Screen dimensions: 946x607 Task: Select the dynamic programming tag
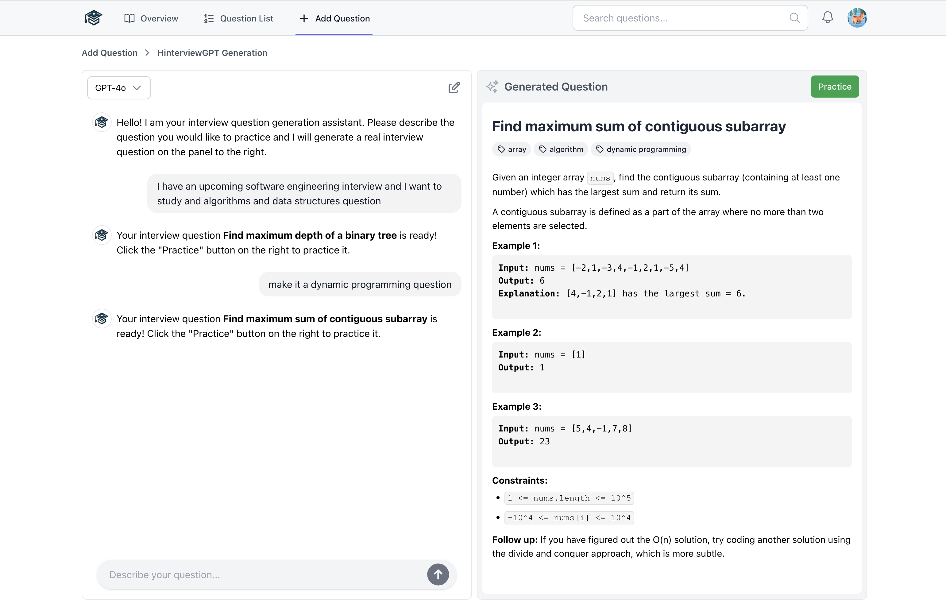tap(641, 149)
